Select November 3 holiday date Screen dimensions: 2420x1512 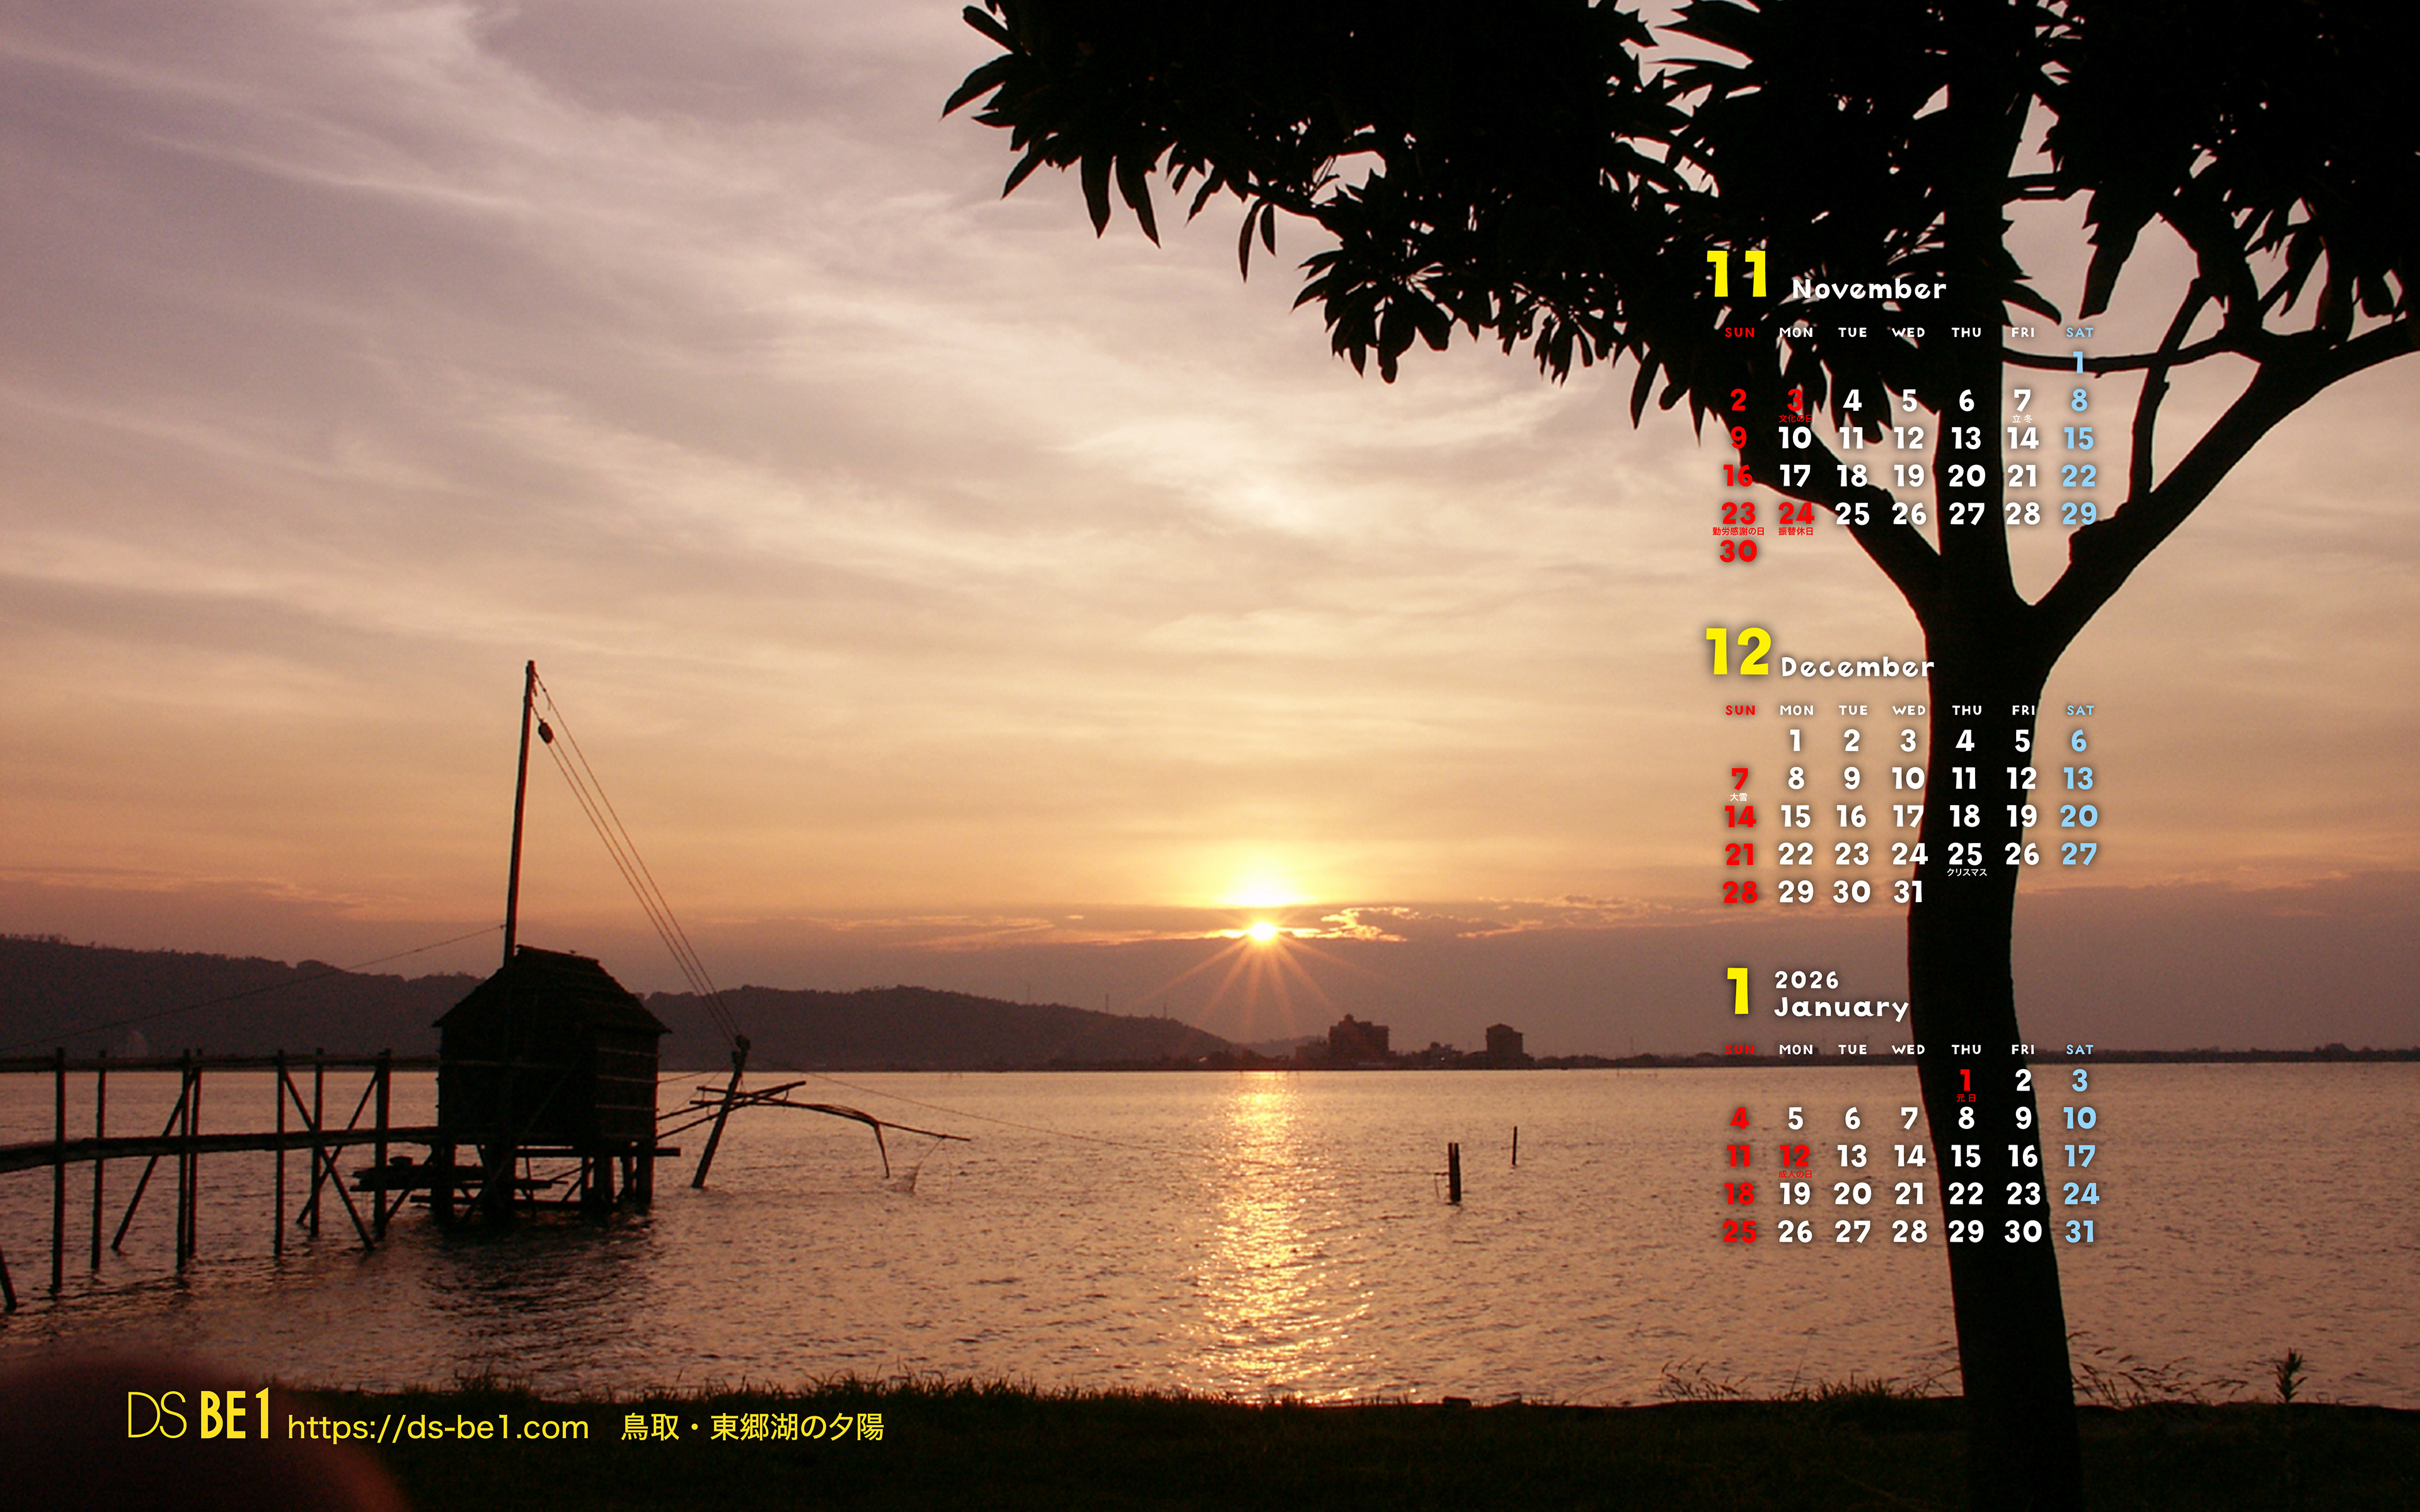[1795, 401]
